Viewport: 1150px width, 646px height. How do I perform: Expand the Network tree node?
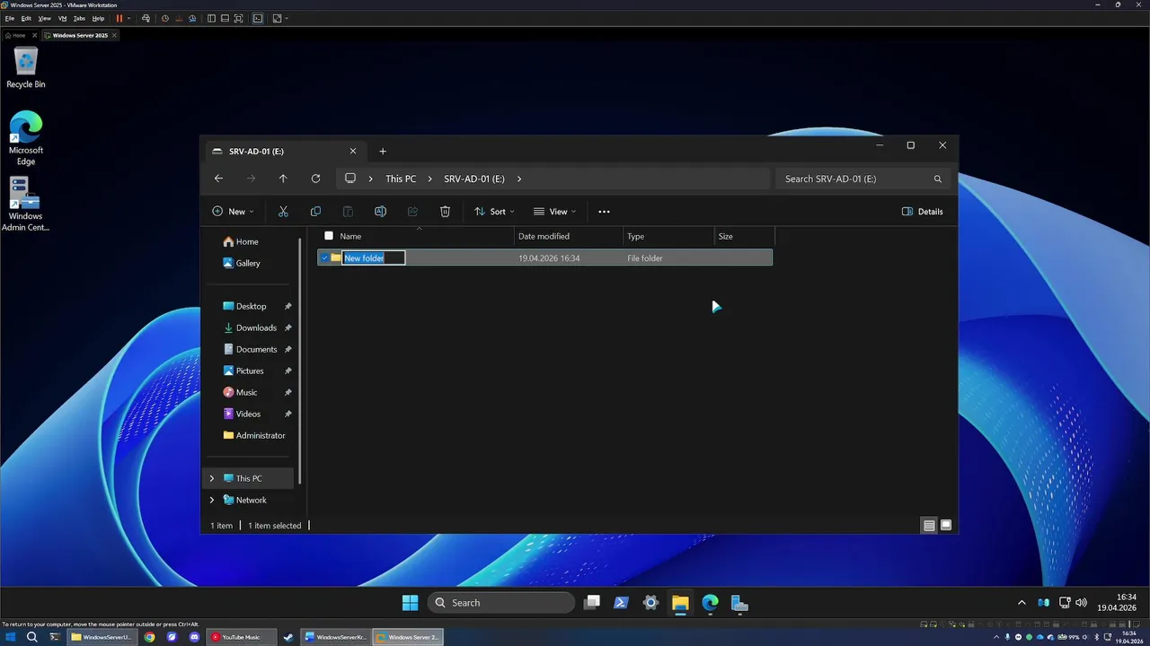pos(212,501)
